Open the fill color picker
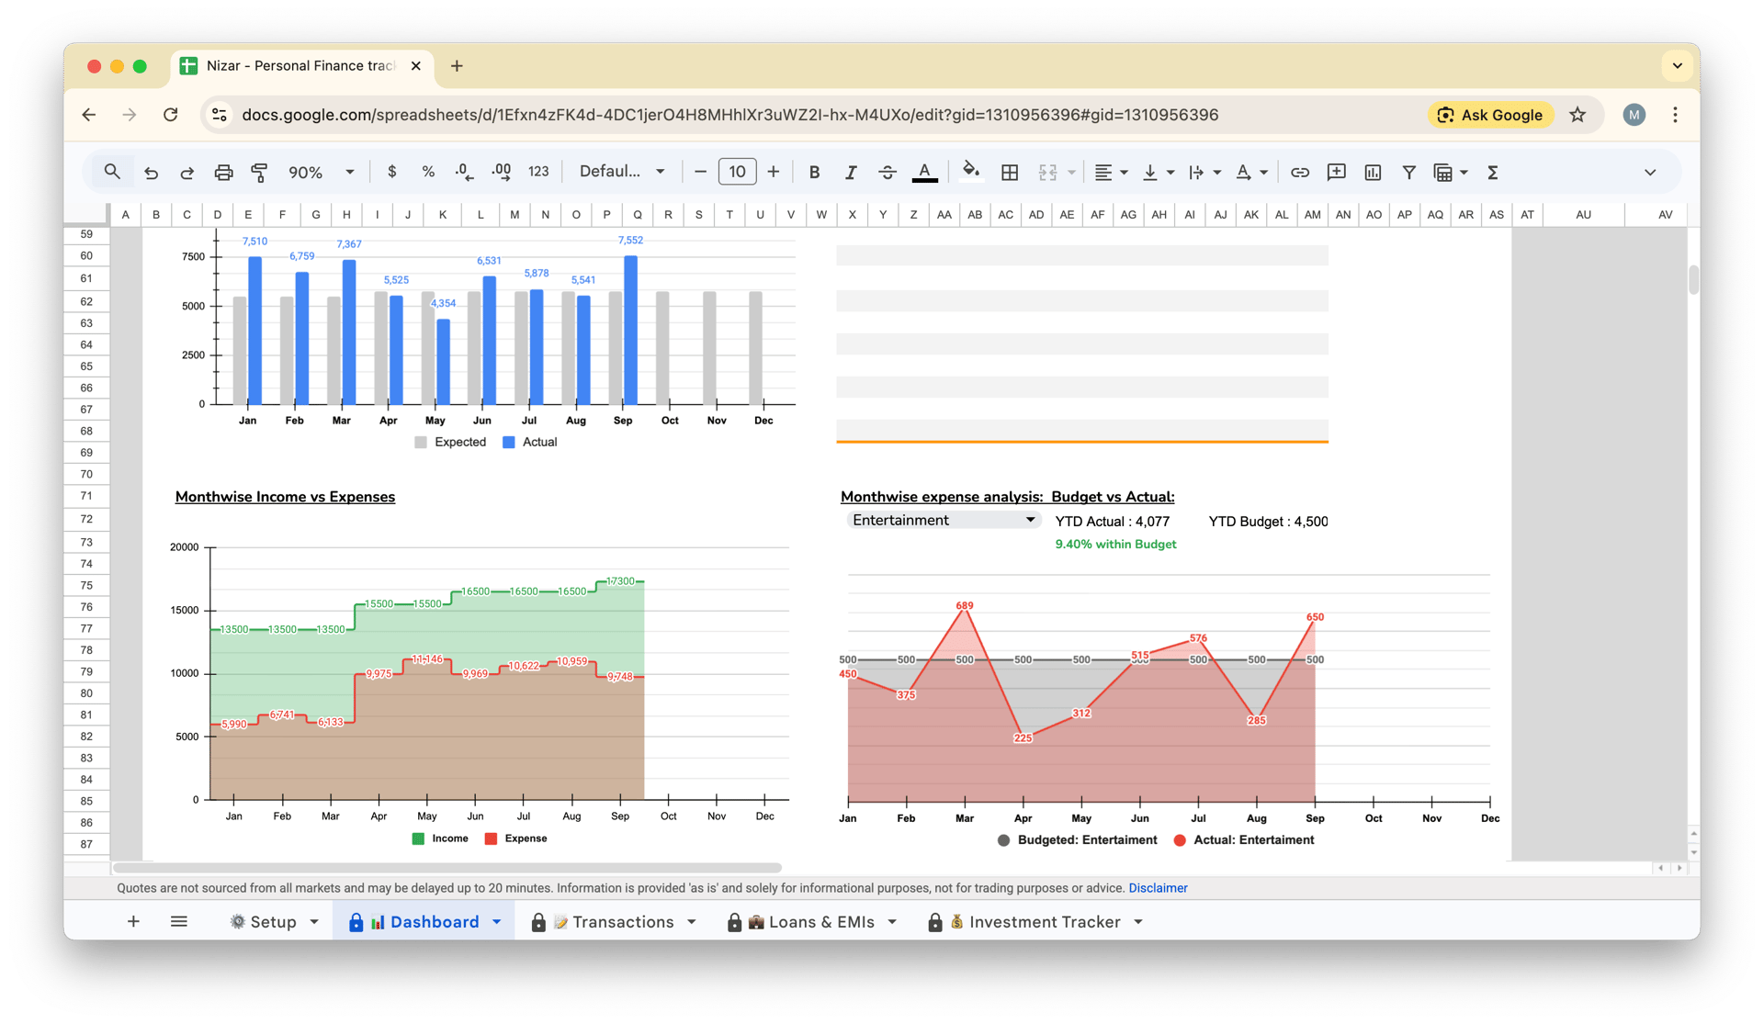The image size is (1764, 1024). (970, 172)
